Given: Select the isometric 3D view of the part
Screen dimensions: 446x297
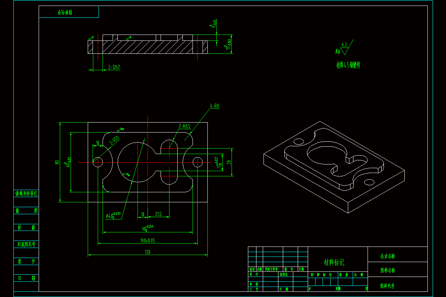Looking at the screenshot, I should (334, 167).
